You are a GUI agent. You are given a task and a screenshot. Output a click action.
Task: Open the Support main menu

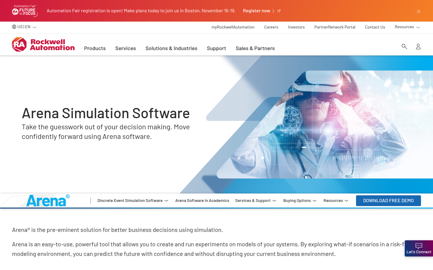[216, 48]
